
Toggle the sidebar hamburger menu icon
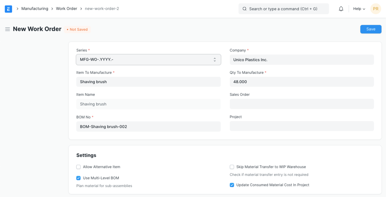pyautogui.click(x=7, y=29)
